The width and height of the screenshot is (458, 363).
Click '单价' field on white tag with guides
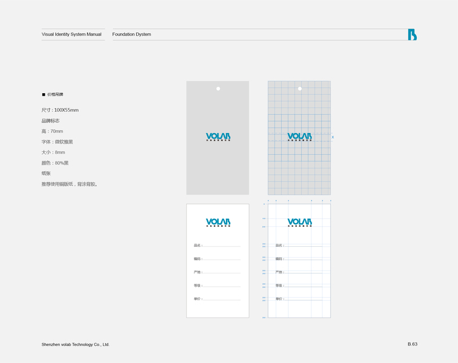(x=299, y=299)
